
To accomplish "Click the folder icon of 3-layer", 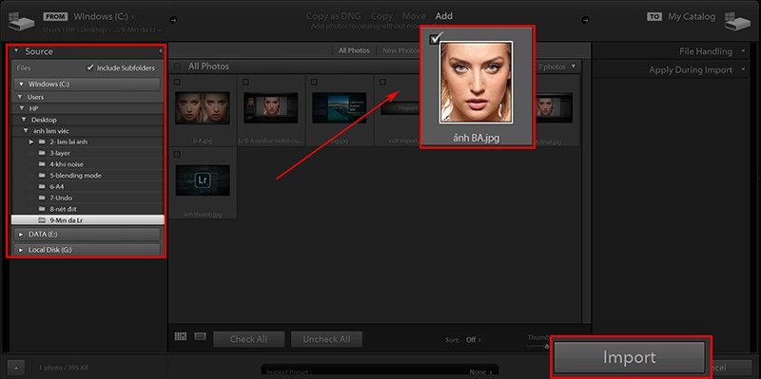I will click(42, 153).
